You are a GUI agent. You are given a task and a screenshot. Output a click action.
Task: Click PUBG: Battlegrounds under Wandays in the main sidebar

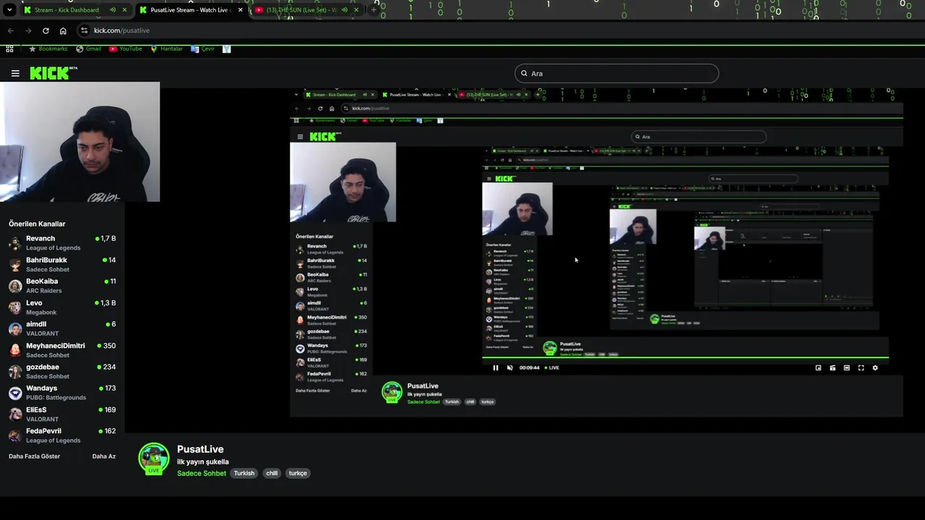click(x=56, y=397)
